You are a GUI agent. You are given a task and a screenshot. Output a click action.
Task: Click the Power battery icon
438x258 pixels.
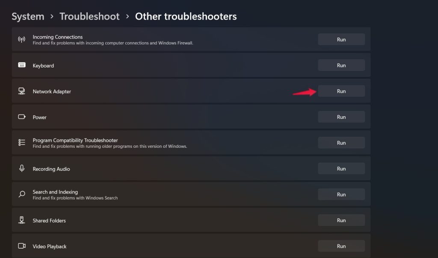pos(22,117)
